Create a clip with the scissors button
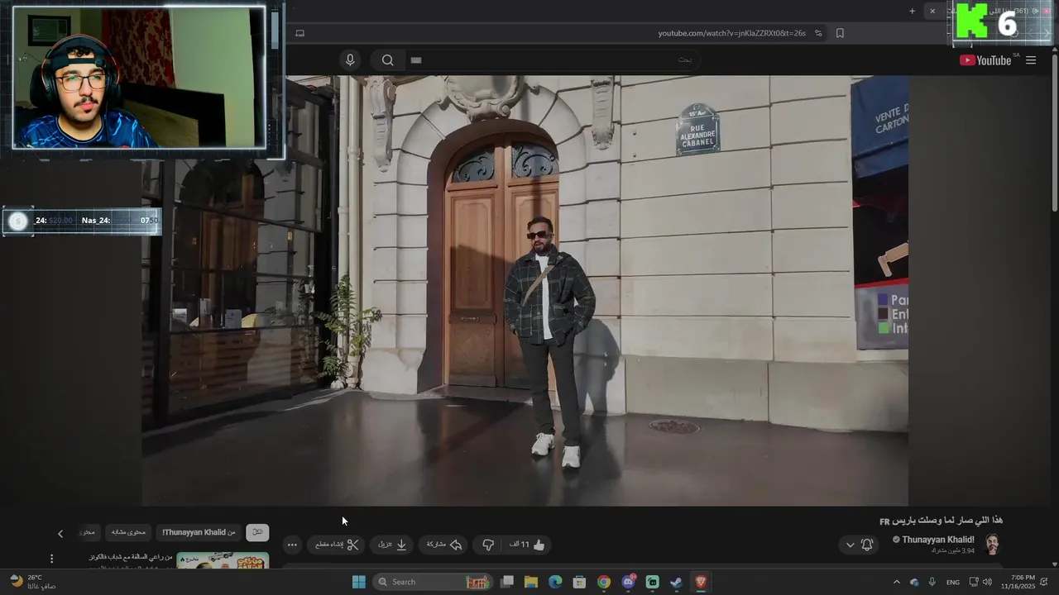The image size is (1059, 595). [x=337, y=545]
